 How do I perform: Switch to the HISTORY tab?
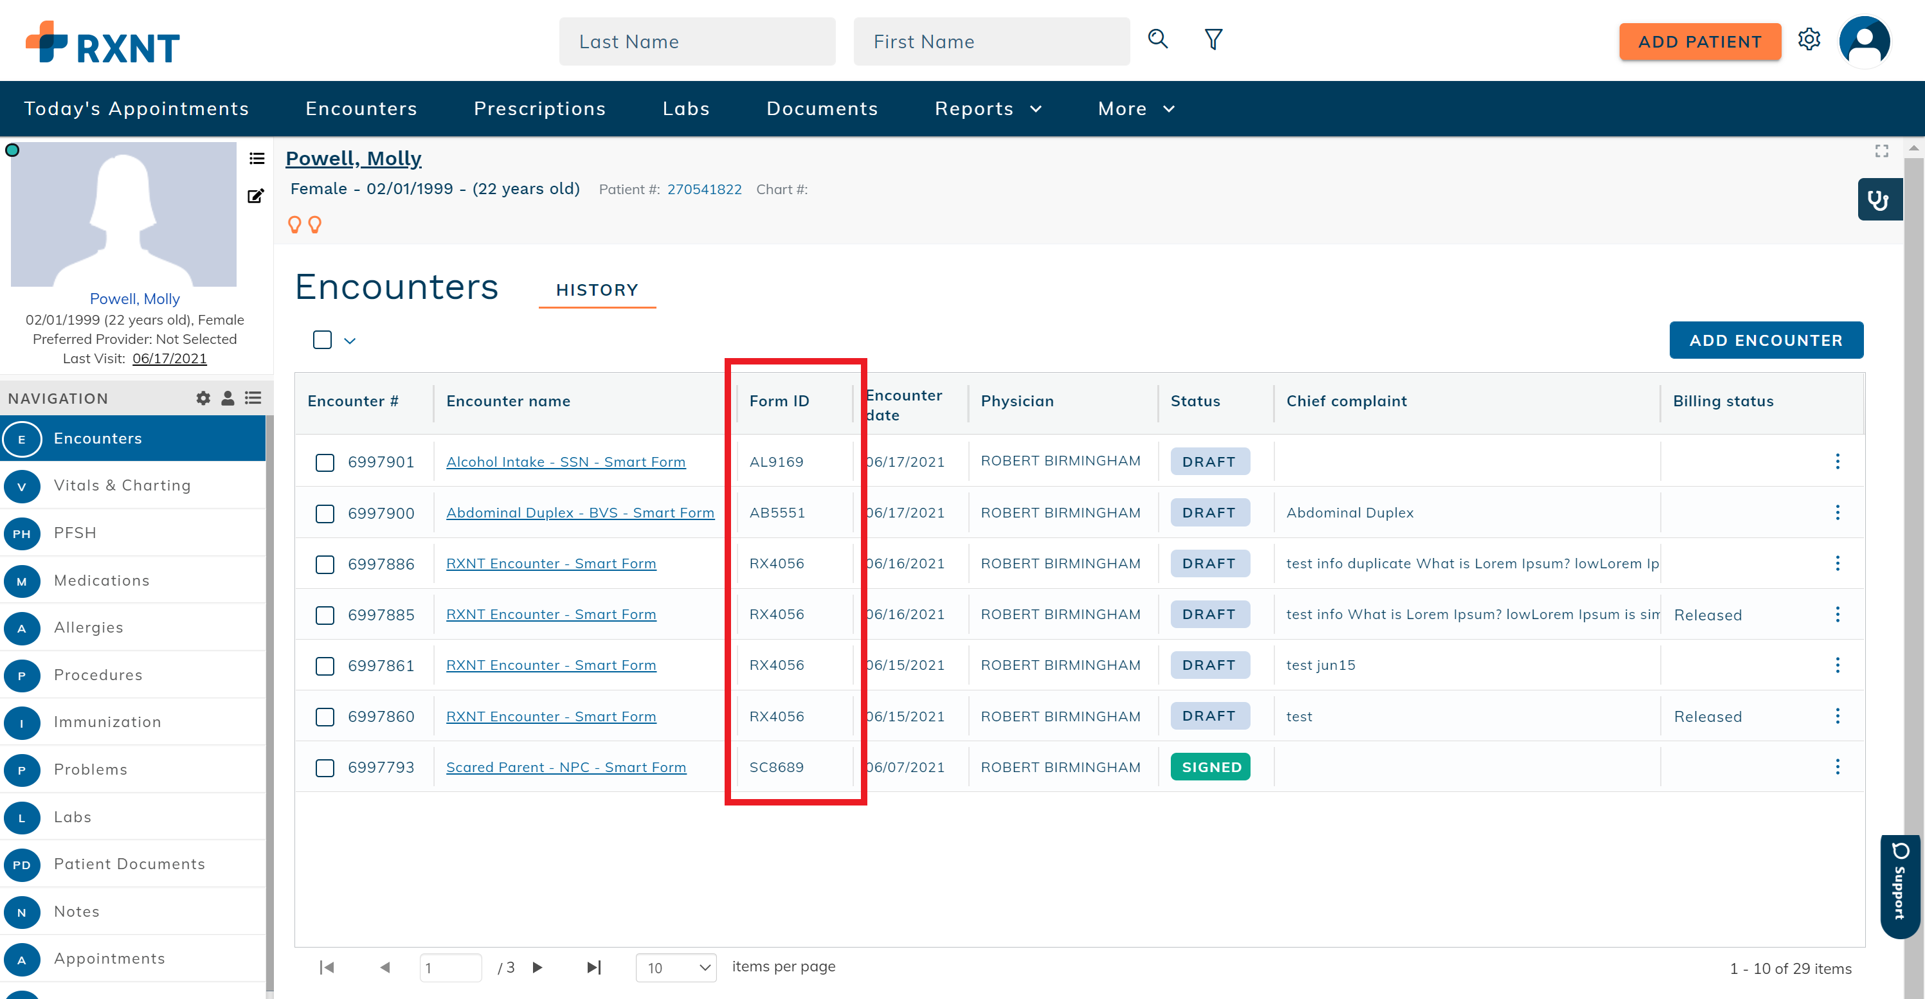[596, 290]
